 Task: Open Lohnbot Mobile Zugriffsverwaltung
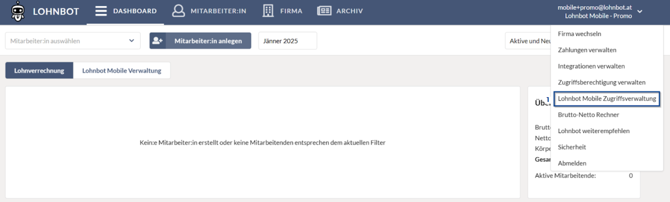(x=607, y=99)
